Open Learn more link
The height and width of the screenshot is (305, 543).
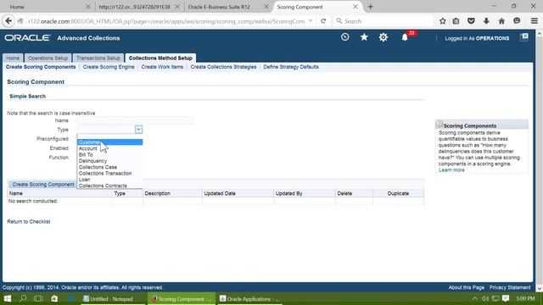pos(451,170)
